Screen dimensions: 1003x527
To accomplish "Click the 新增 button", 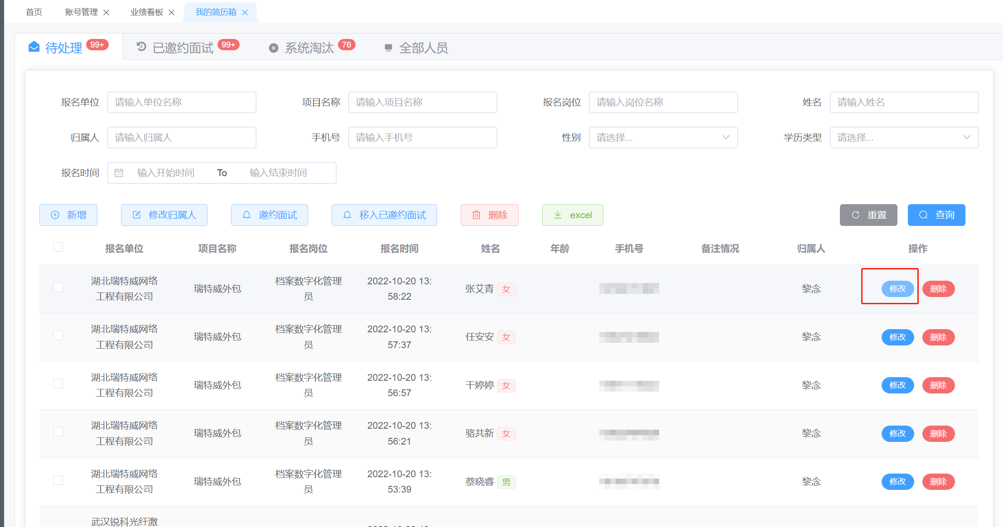I will (68, 215).
